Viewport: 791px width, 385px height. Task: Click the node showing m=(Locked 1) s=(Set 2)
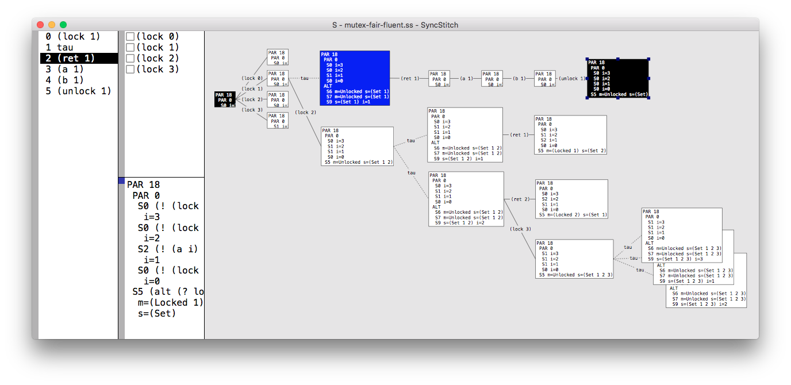[570, 135]
